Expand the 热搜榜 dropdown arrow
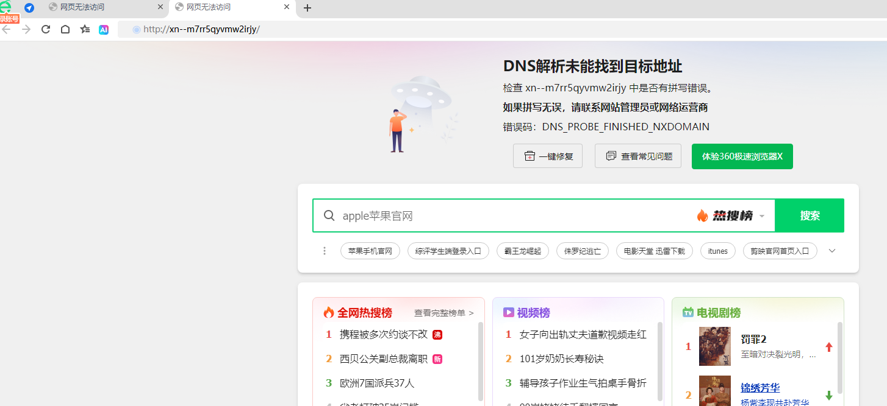The height and width of the screenshot is (406, 887). (762, 216)
